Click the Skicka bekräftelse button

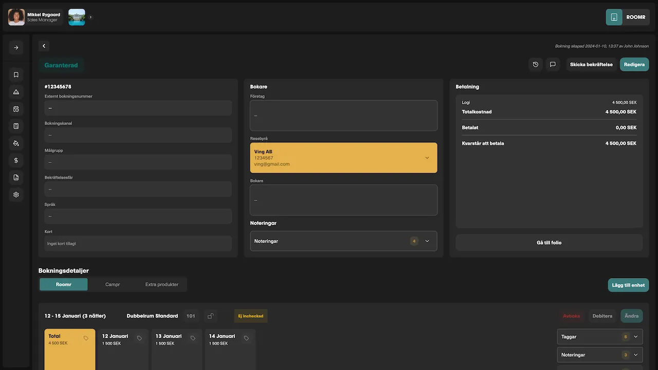tap(591, 65)
